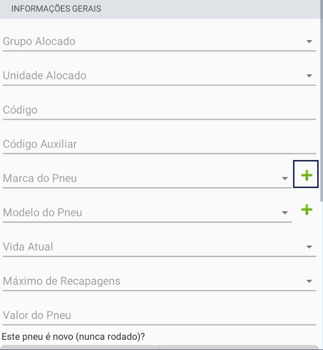Screen dimensions: 323x350
Task: Select the Vida Atual field label
Action: click(28, 247)
